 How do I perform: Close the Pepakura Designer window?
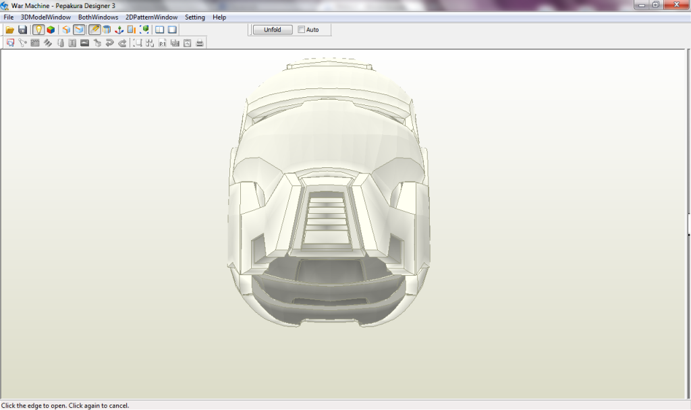point(676,5)
